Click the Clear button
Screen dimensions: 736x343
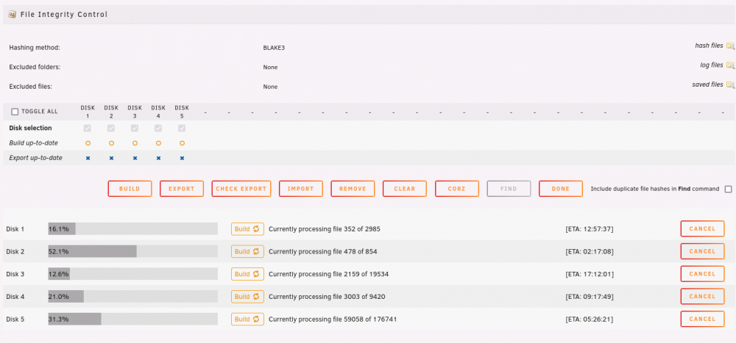coord(405,189)
